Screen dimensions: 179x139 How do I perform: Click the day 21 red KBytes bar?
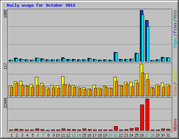116,129
